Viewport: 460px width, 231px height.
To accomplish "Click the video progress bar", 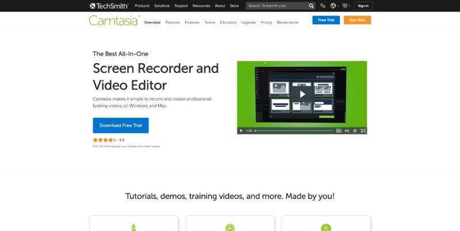I will point(294,131).
